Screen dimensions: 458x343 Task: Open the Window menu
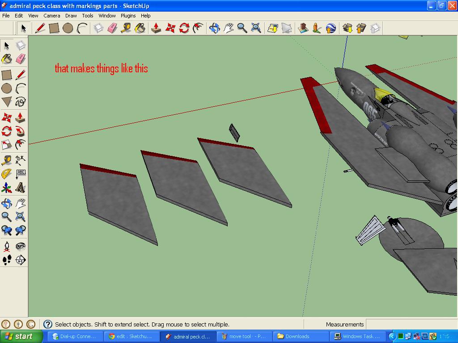[x=107, y=15]
